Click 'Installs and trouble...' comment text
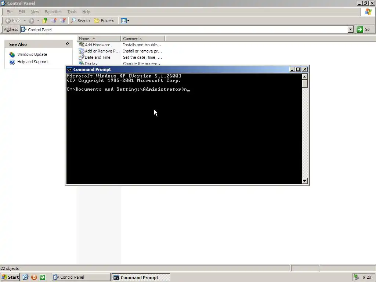 142,45
